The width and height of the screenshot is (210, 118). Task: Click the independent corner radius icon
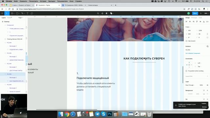[x=207, y=37]
